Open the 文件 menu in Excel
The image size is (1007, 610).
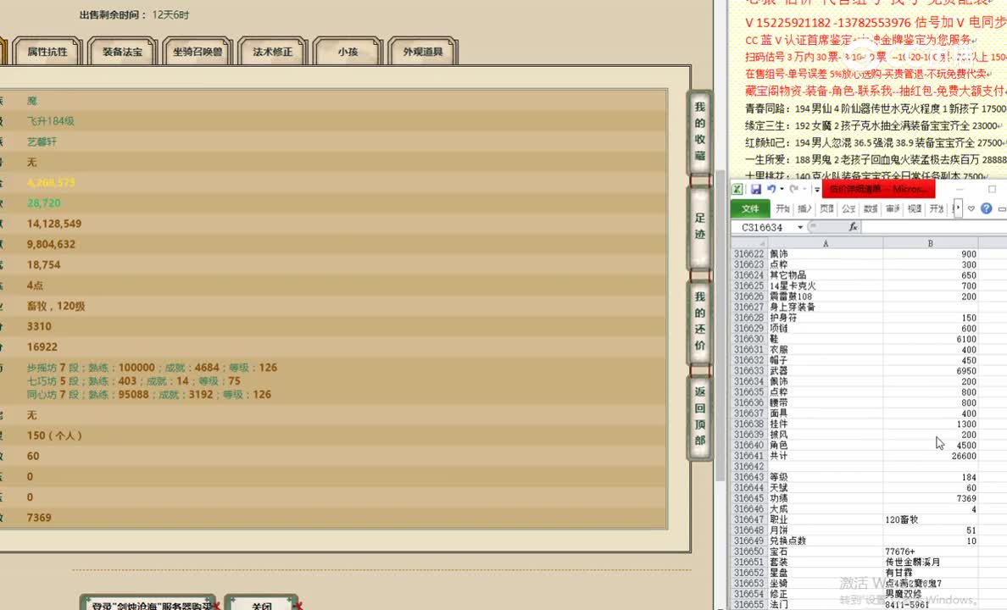click(751, 208)
